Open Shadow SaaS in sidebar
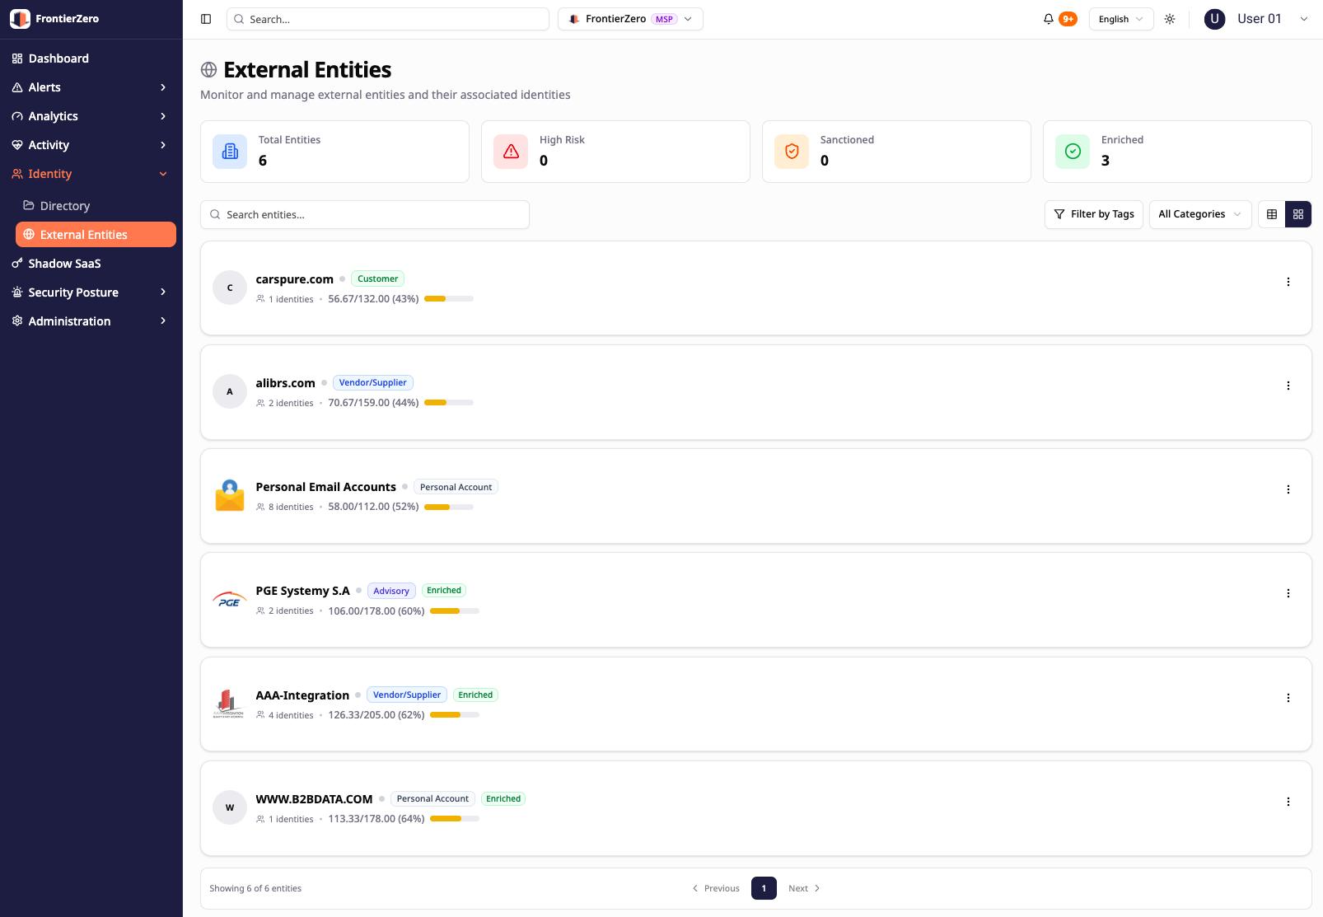Screen dimensions: 1323x917 [64, 264]
